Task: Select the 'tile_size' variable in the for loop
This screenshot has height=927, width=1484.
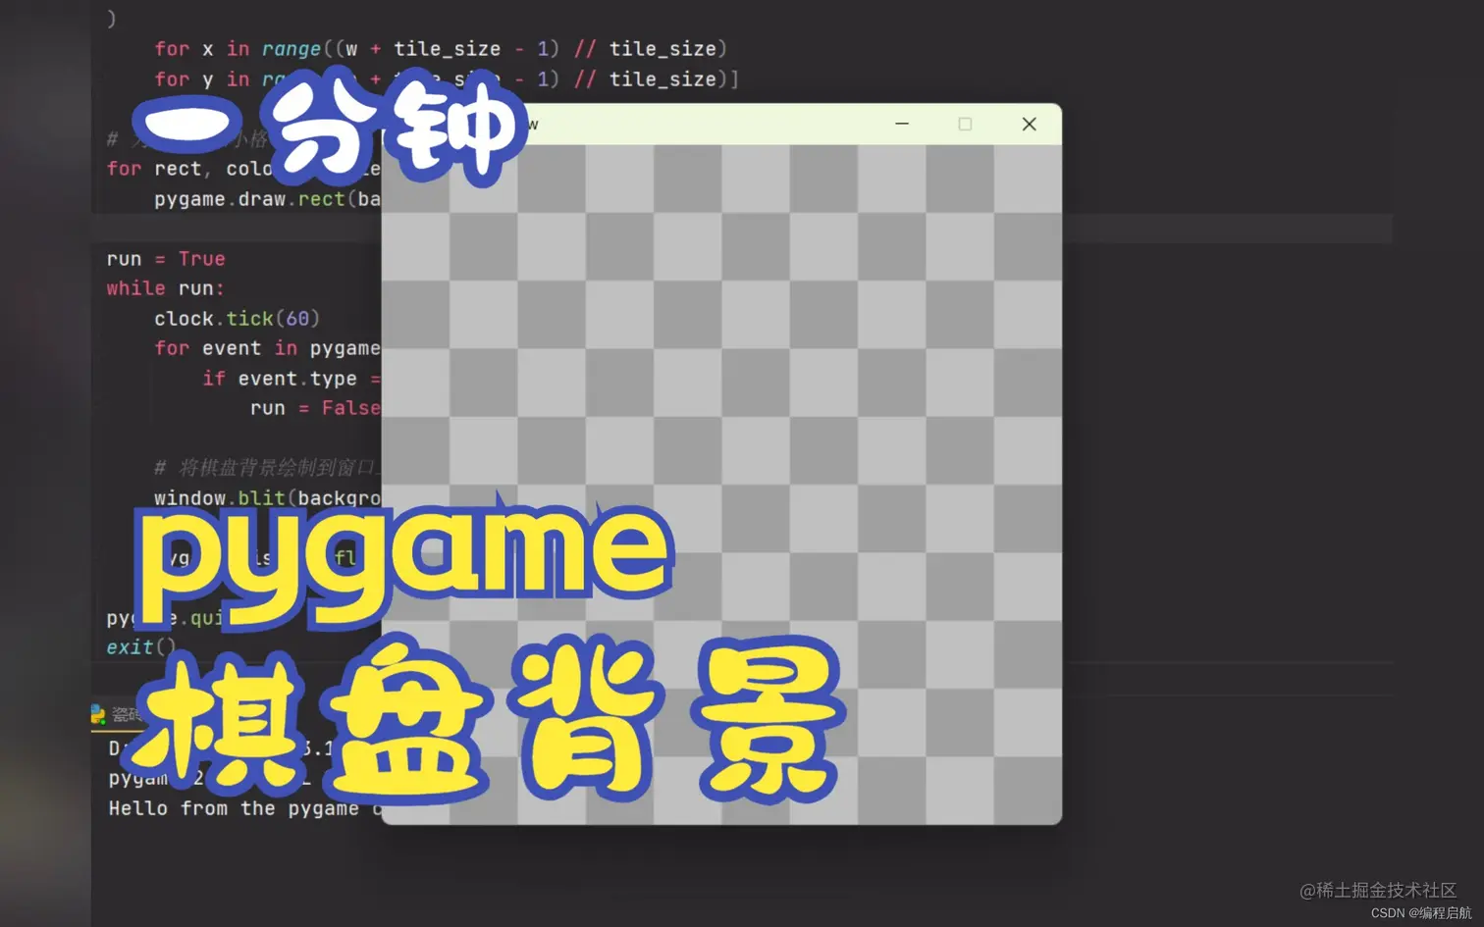Action: pyautogui.click(x=447, y=48)
